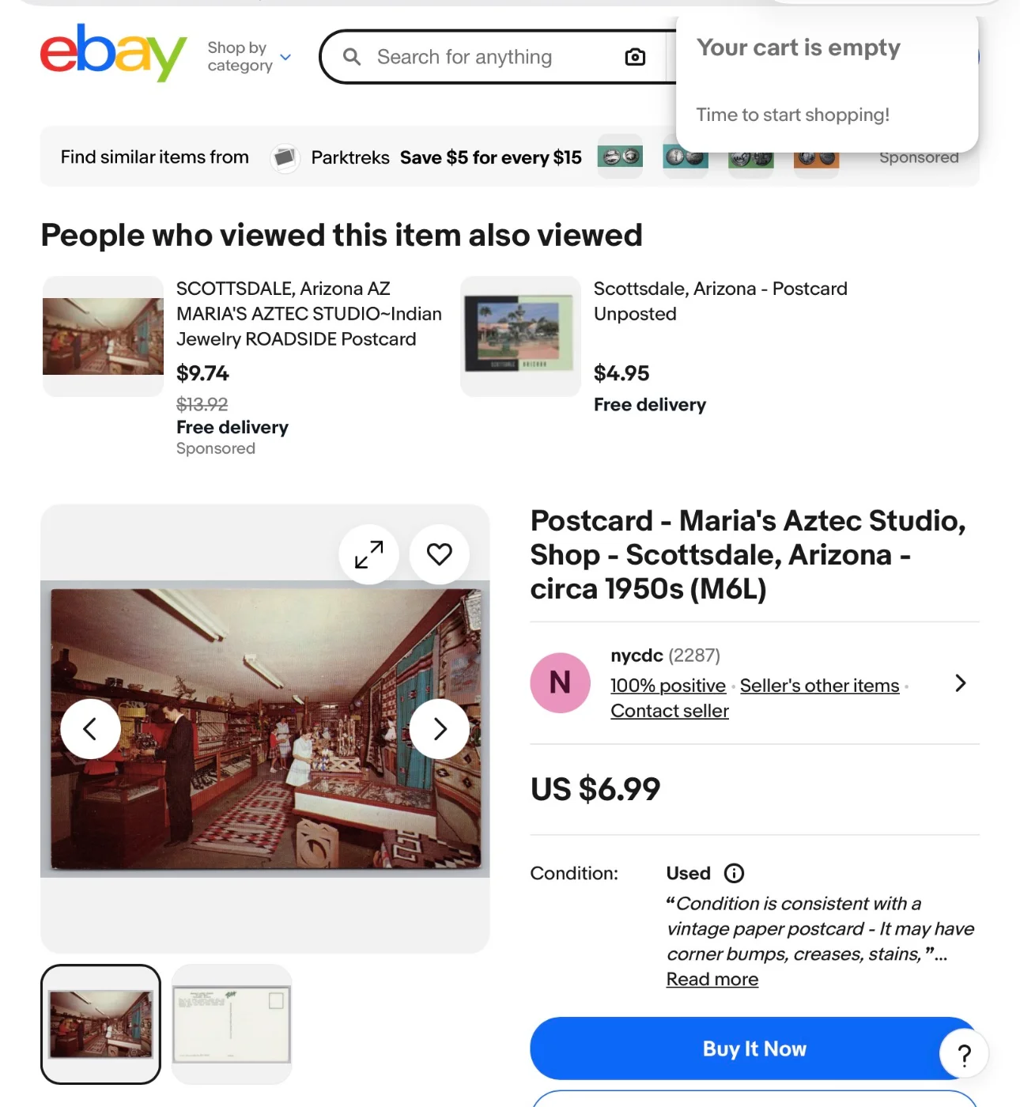
Task: Add postcard to watchlist with heart icon
Action: 440,554
